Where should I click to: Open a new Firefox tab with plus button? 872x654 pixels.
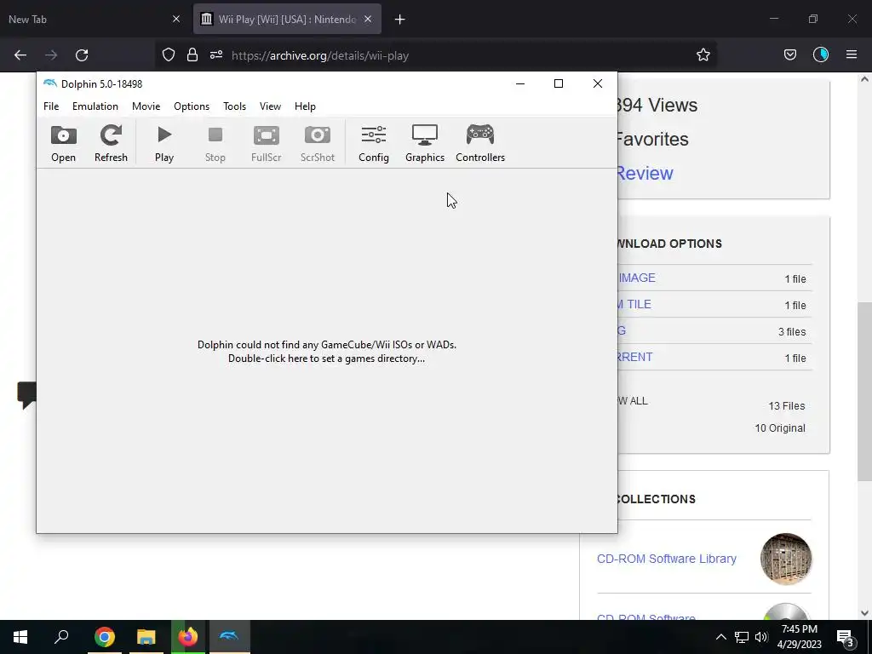click(400, 20)
